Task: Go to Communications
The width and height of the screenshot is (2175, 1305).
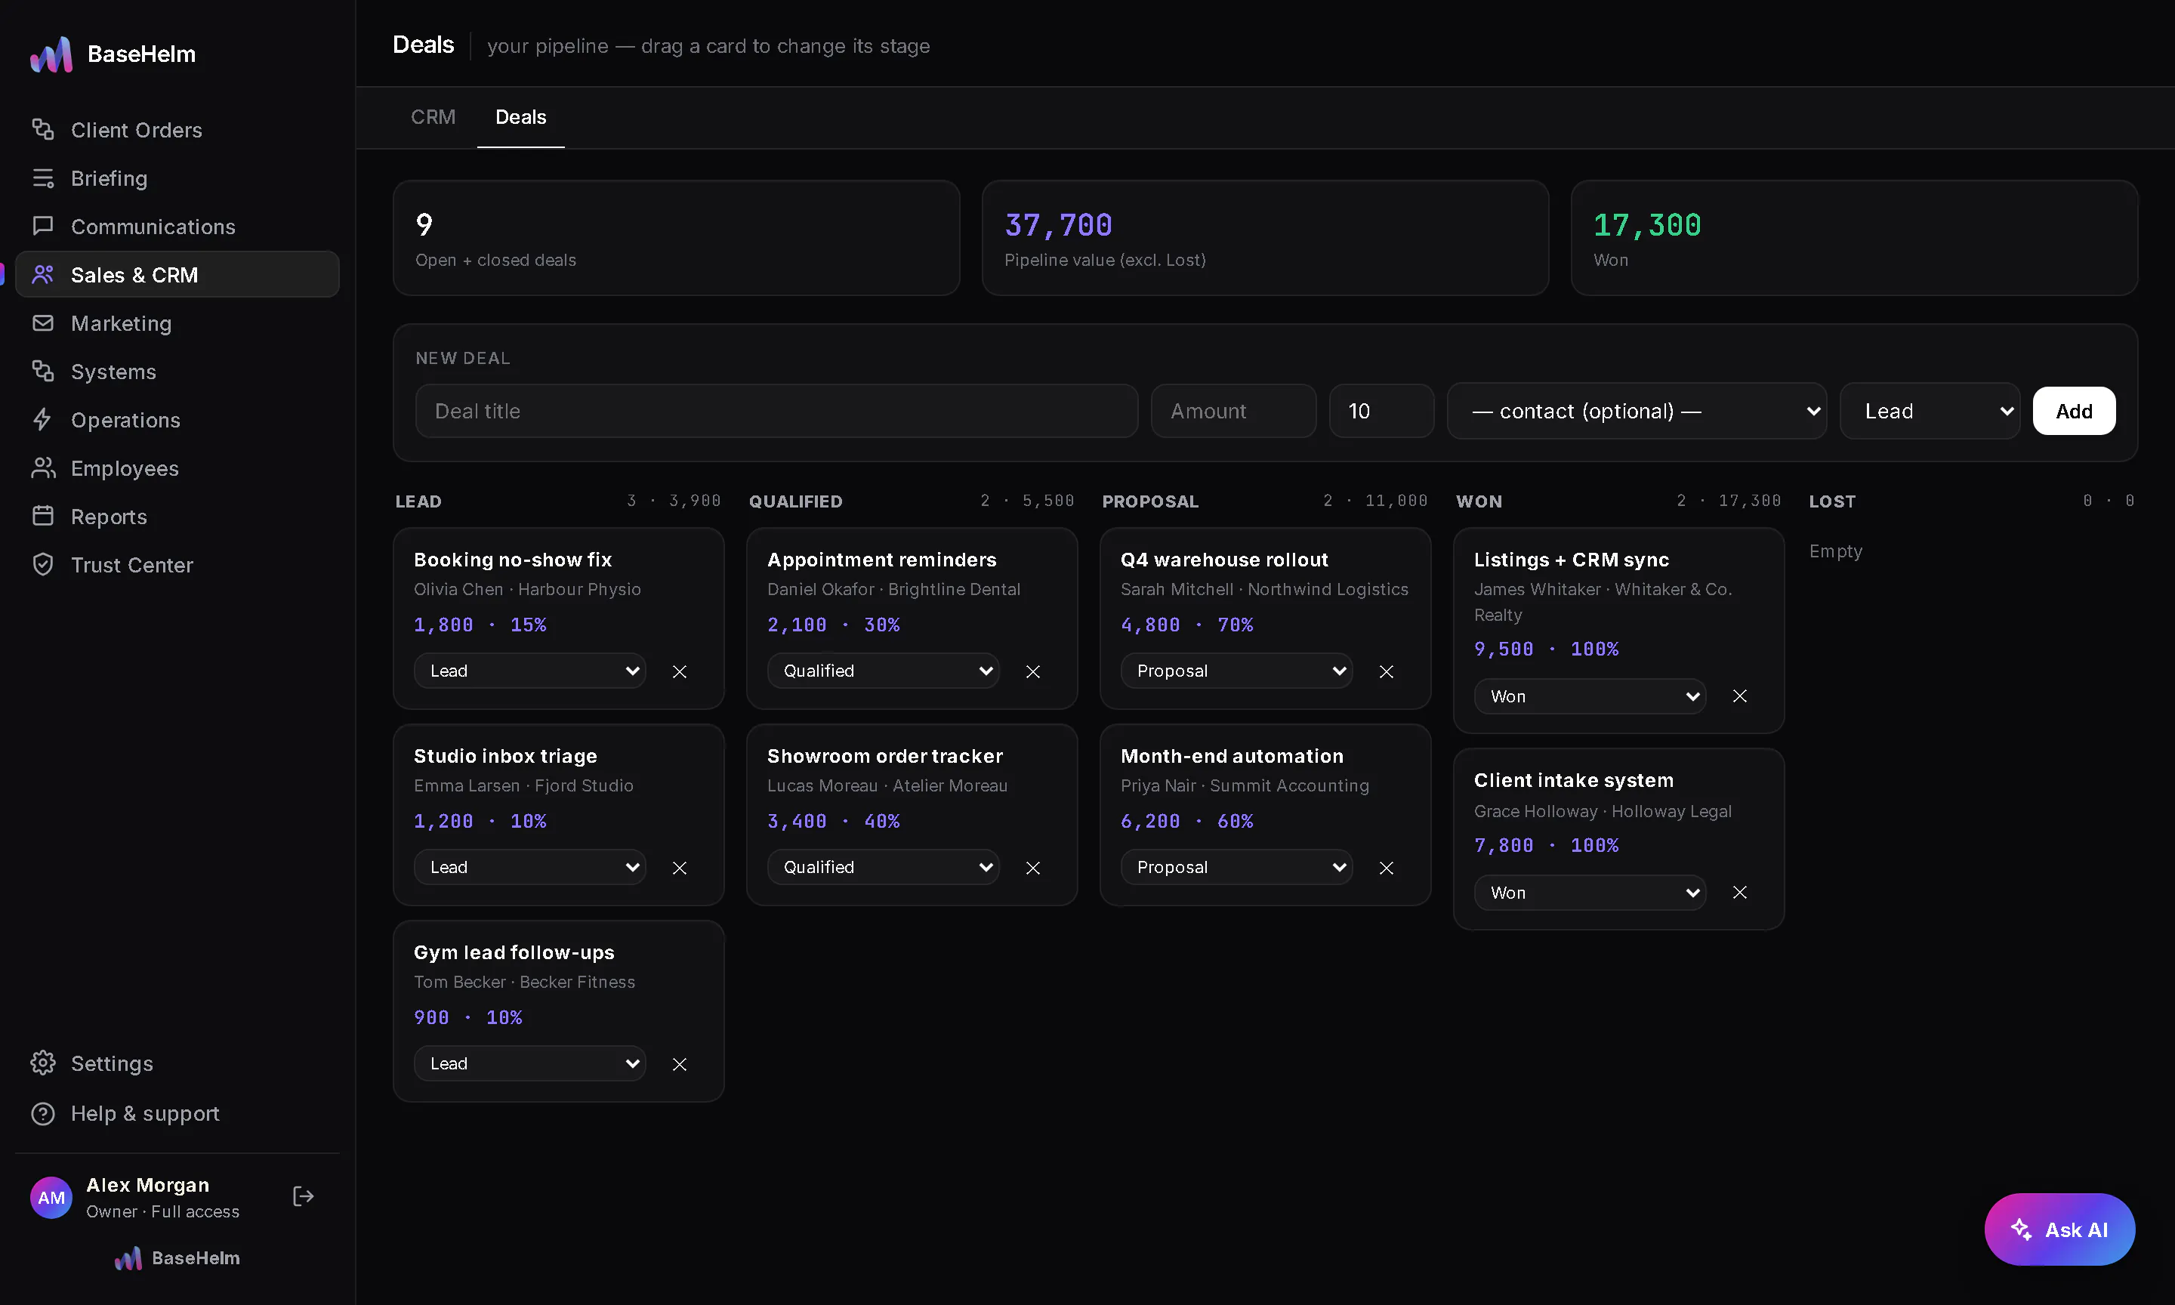Action: point(177,227)
